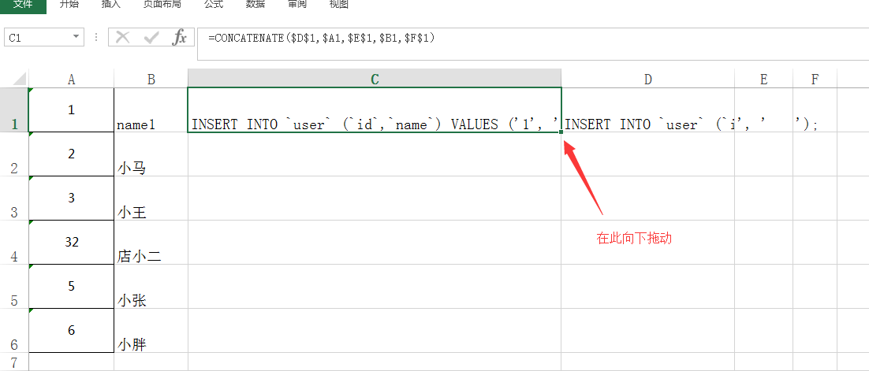Select column E header
The image size is (869, 371).
point(763,80)
